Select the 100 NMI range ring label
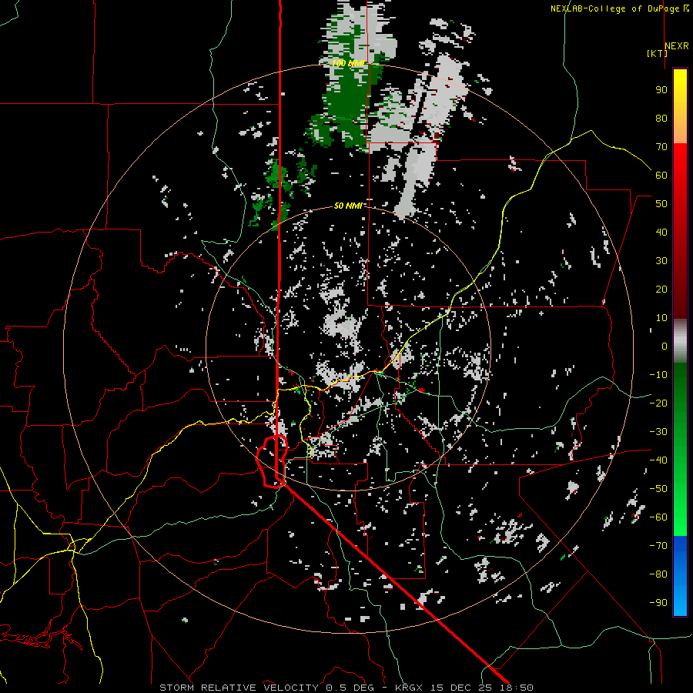Viewport: 693px width, 693px height. (x=348, y=63)
